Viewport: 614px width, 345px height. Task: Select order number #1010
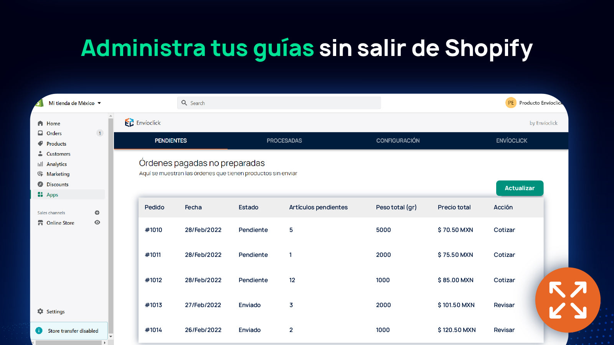pyautogui.click(x=153, y=230)
